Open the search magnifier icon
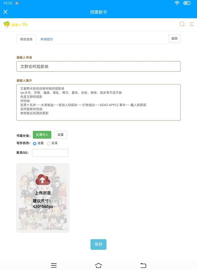 [x=182, y=24]
